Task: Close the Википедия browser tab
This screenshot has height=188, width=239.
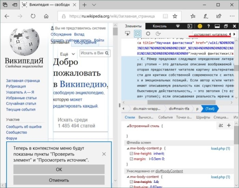Action: [x=75, y=5]
